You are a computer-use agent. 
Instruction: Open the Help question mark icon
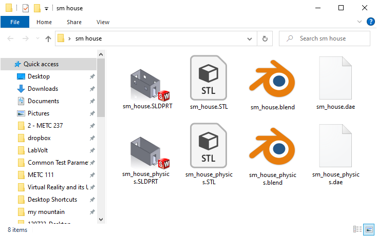point(370,22)
